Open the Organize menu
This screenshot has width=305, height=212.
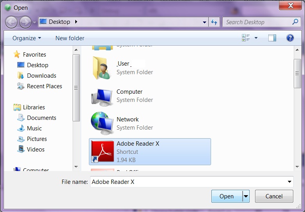(x=27, y=38)
